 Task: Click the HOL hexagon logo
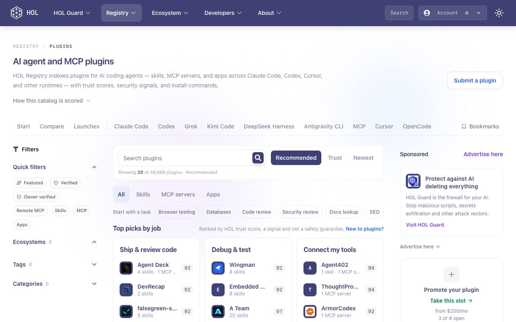(17, 13)
